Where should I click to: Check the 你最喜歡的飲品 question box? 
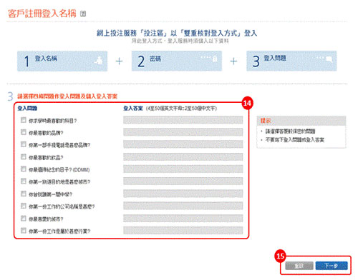[x=24, y=156]
